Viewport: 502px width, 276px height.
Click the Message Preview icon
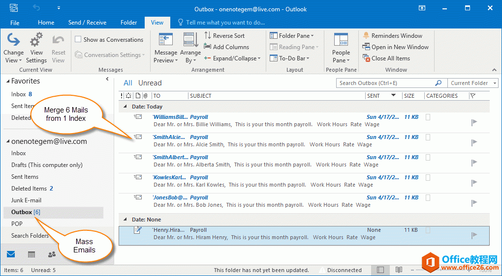165,40
